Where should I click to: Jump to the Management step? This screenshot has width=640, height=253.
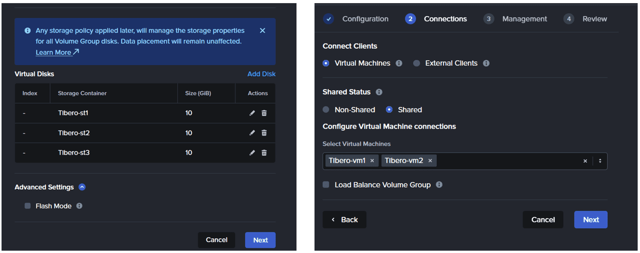pos(515,19)
